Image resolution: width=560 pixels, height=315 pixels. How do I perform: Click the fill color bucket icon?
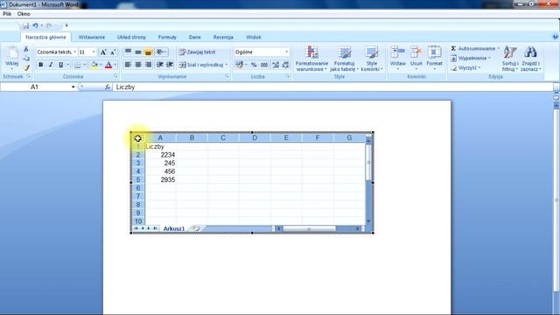click(94, 65)
